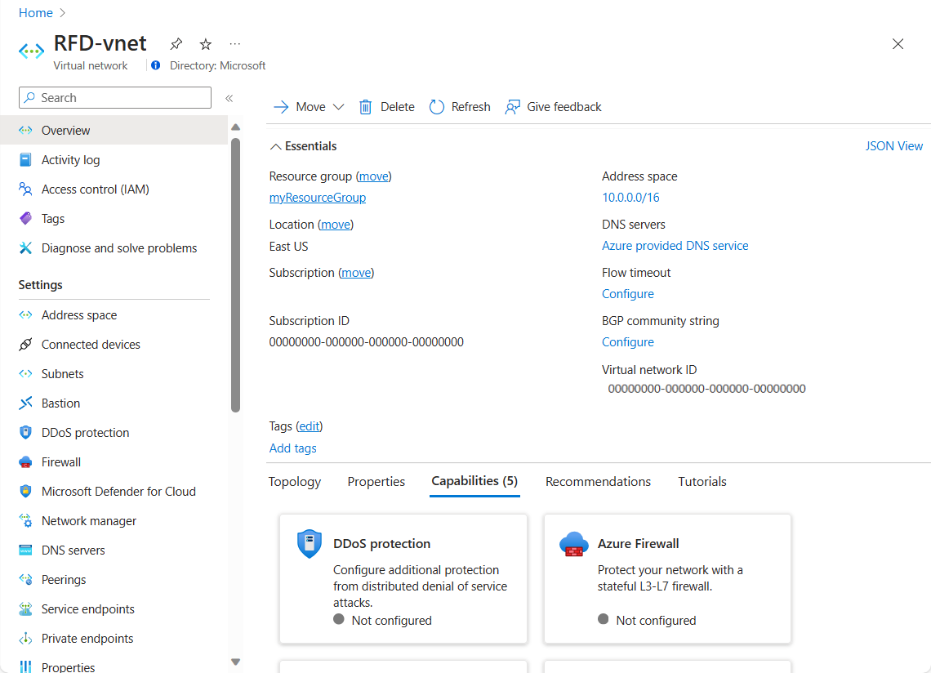Image resolution: width=931 pixels, height=673 pixels.
Task: Click the purple Tags icon
Action: (25, 219)
